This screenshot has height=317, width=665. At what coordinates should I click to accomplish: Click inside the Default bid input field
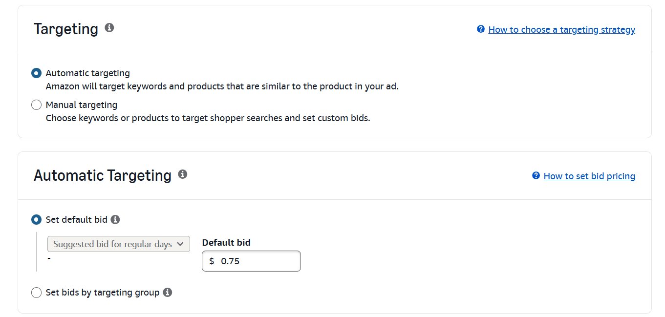point(251,261)
